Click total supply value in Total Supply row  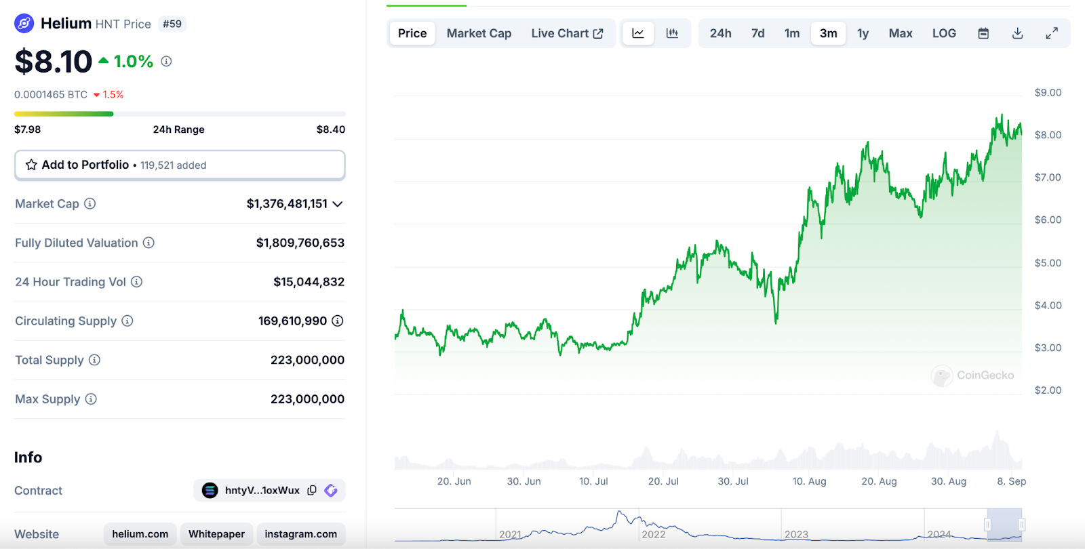click(x=307, y=360)
